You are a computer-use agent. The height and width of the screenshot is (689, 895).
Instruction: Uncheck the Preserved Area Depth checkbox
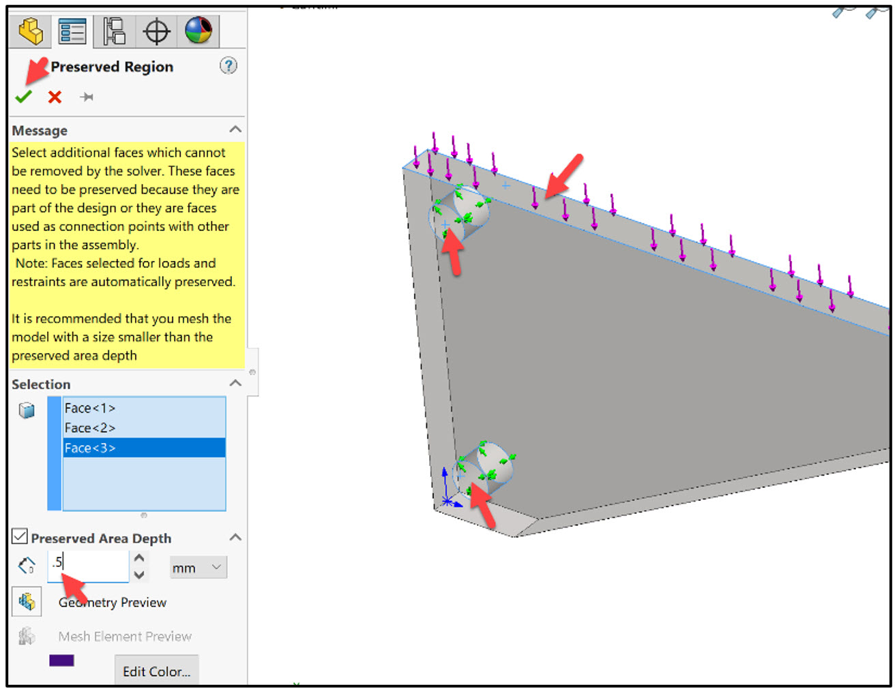coord(18,537)
